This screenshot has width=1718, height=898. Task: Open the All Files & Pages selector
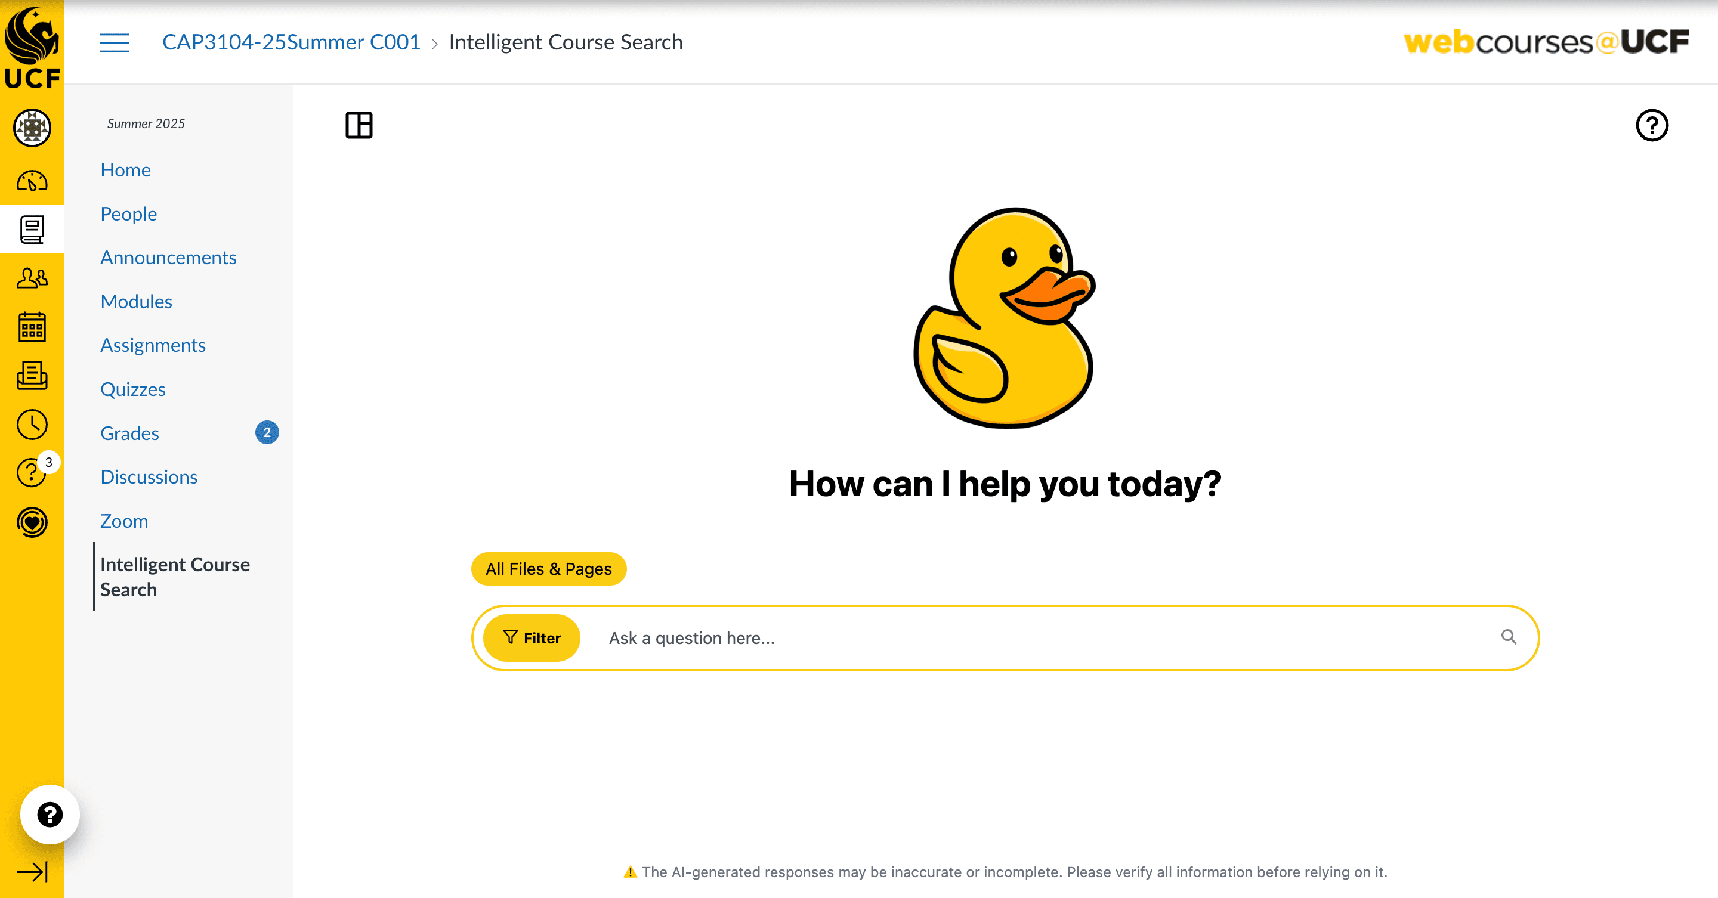(548, 569)
